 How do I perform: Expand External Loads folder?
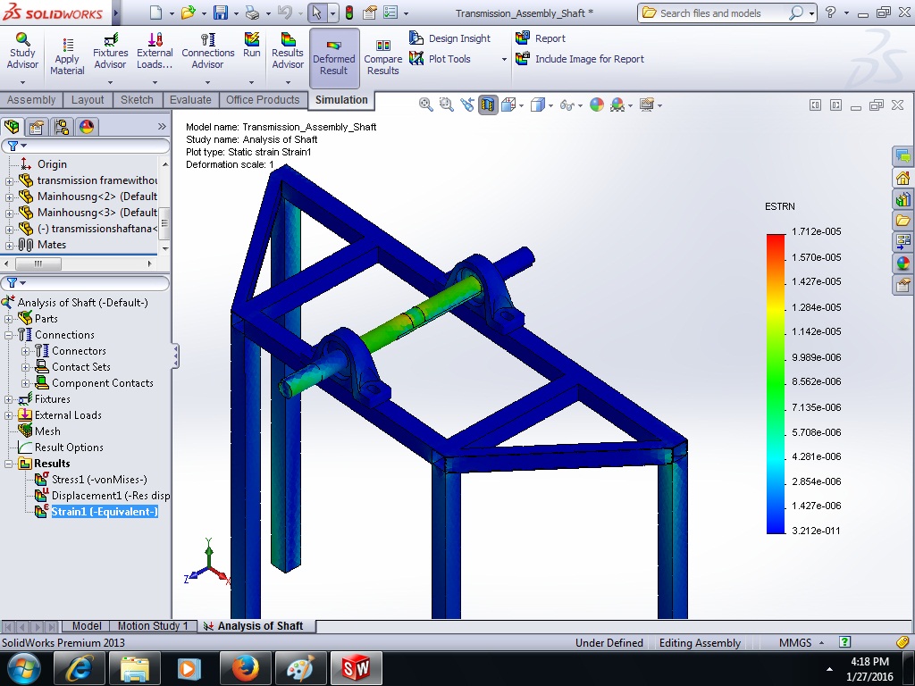point(9,416)
